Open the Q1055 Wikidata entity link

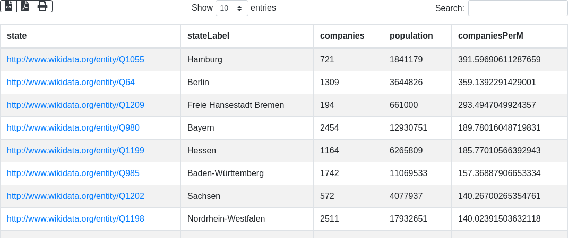coord(75,60)
